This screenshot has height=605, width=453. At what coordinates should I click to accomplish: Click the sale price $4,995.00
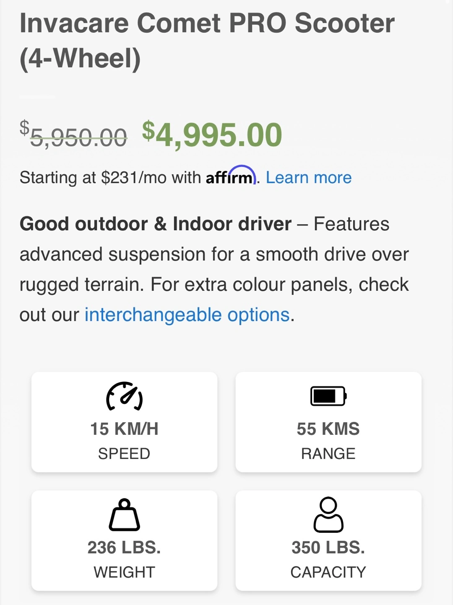[x=212, y=135]
